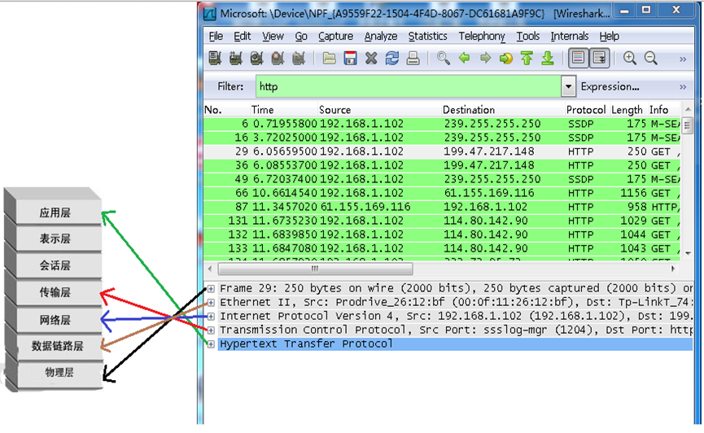Screen dimensions: 704x433
Task: Show more filter toolbar items chevron
Action: (683, 87)
